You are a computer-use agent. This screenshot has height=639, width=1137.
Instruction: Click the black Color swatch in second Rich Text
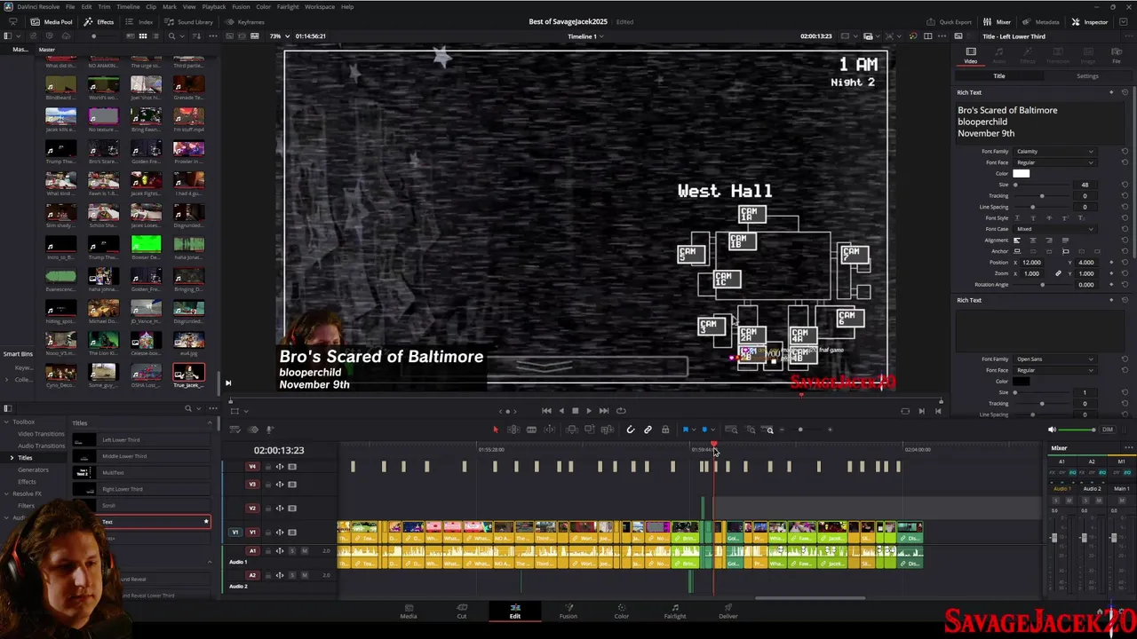coord(1021,382)
